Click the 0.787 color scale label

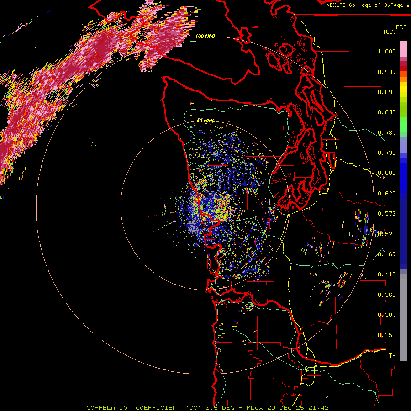[x=387, y=132]
